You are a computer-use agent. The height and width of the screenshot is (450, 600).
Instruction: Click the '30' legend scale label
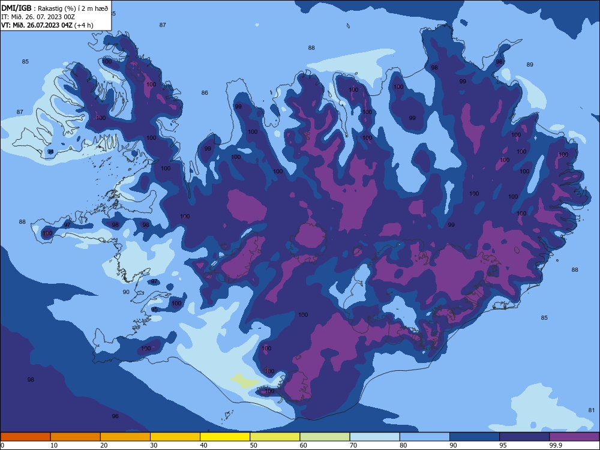pyautogui.click(x=154, y=445)
